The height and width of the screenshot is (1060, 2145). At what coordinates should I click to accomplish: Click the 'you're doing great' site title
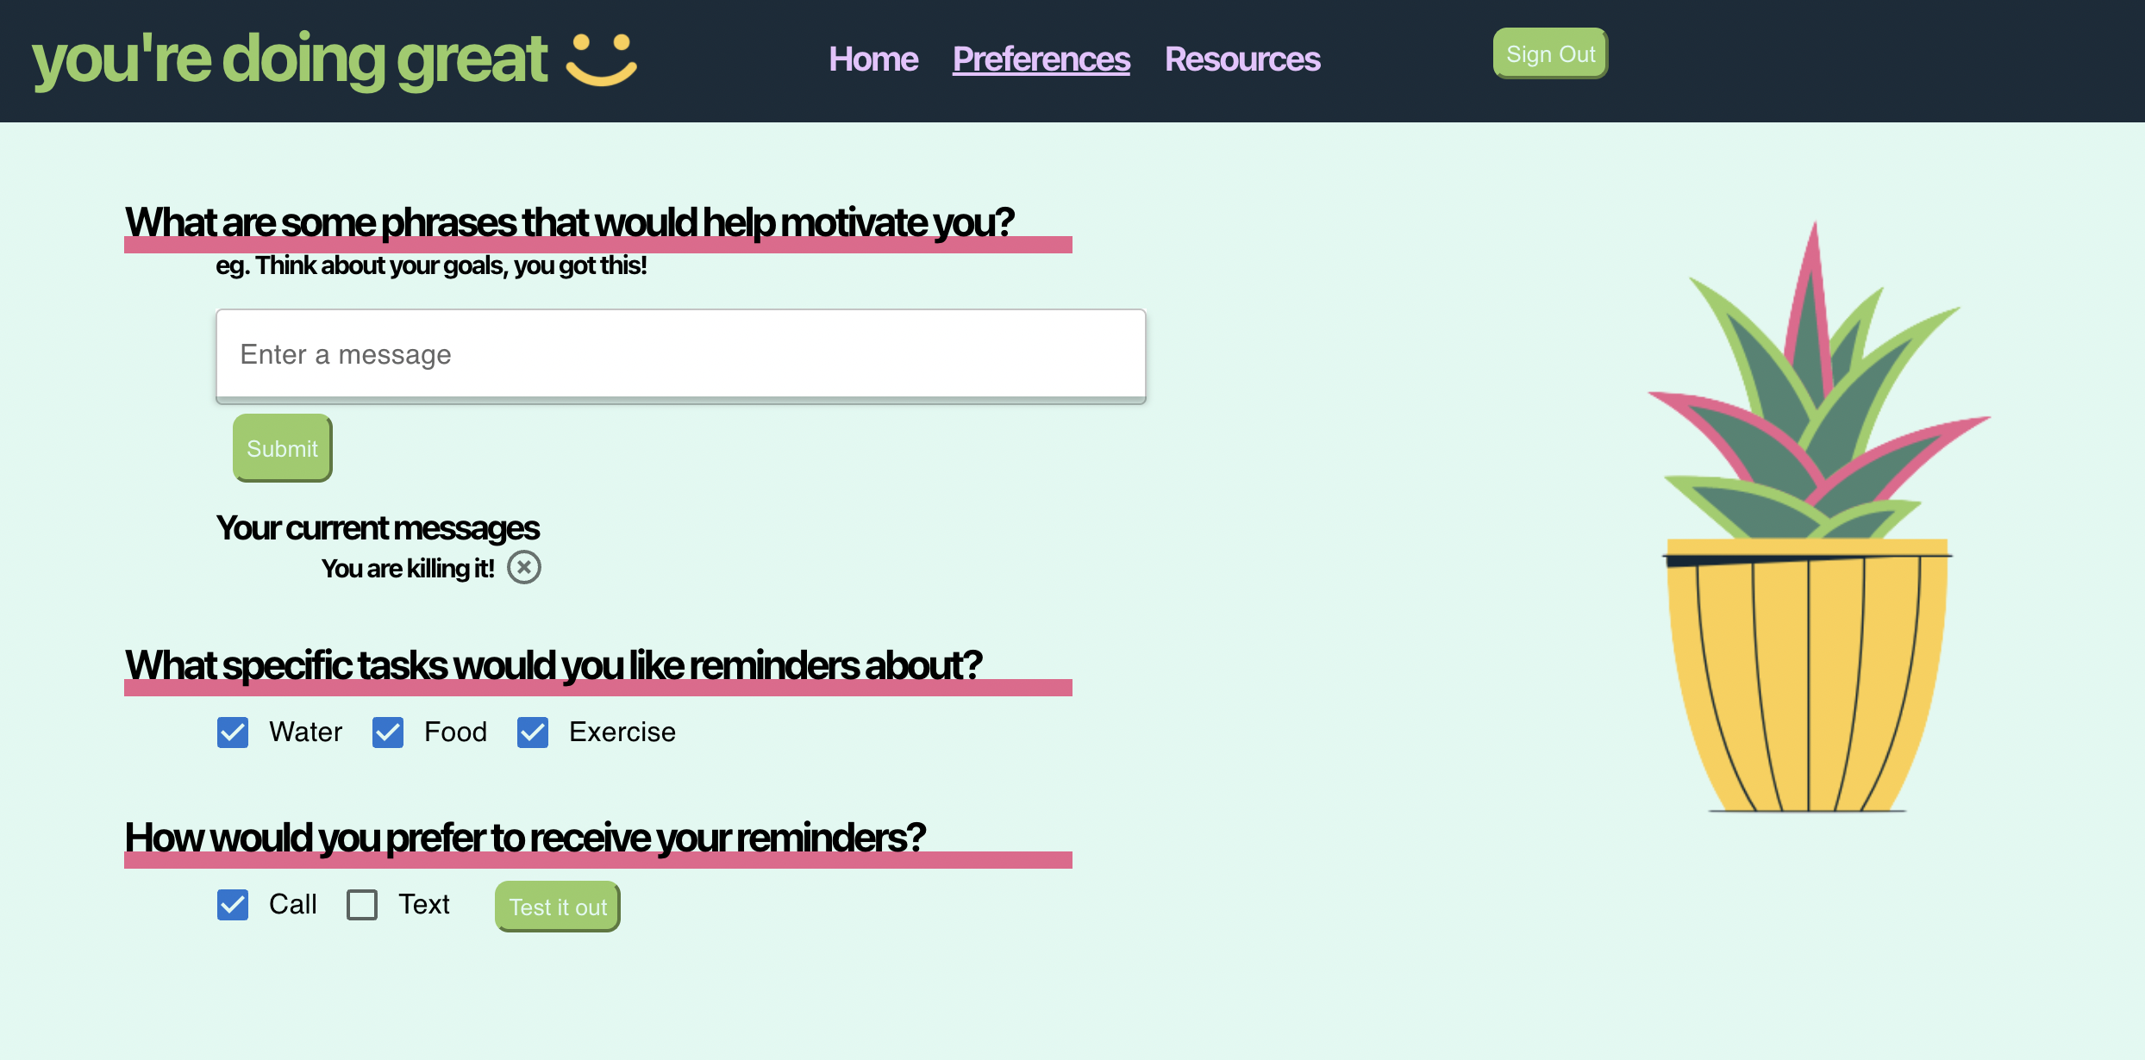290,59
